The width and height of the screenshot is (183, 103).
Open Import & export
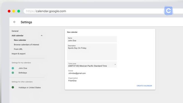coord(18,54)
